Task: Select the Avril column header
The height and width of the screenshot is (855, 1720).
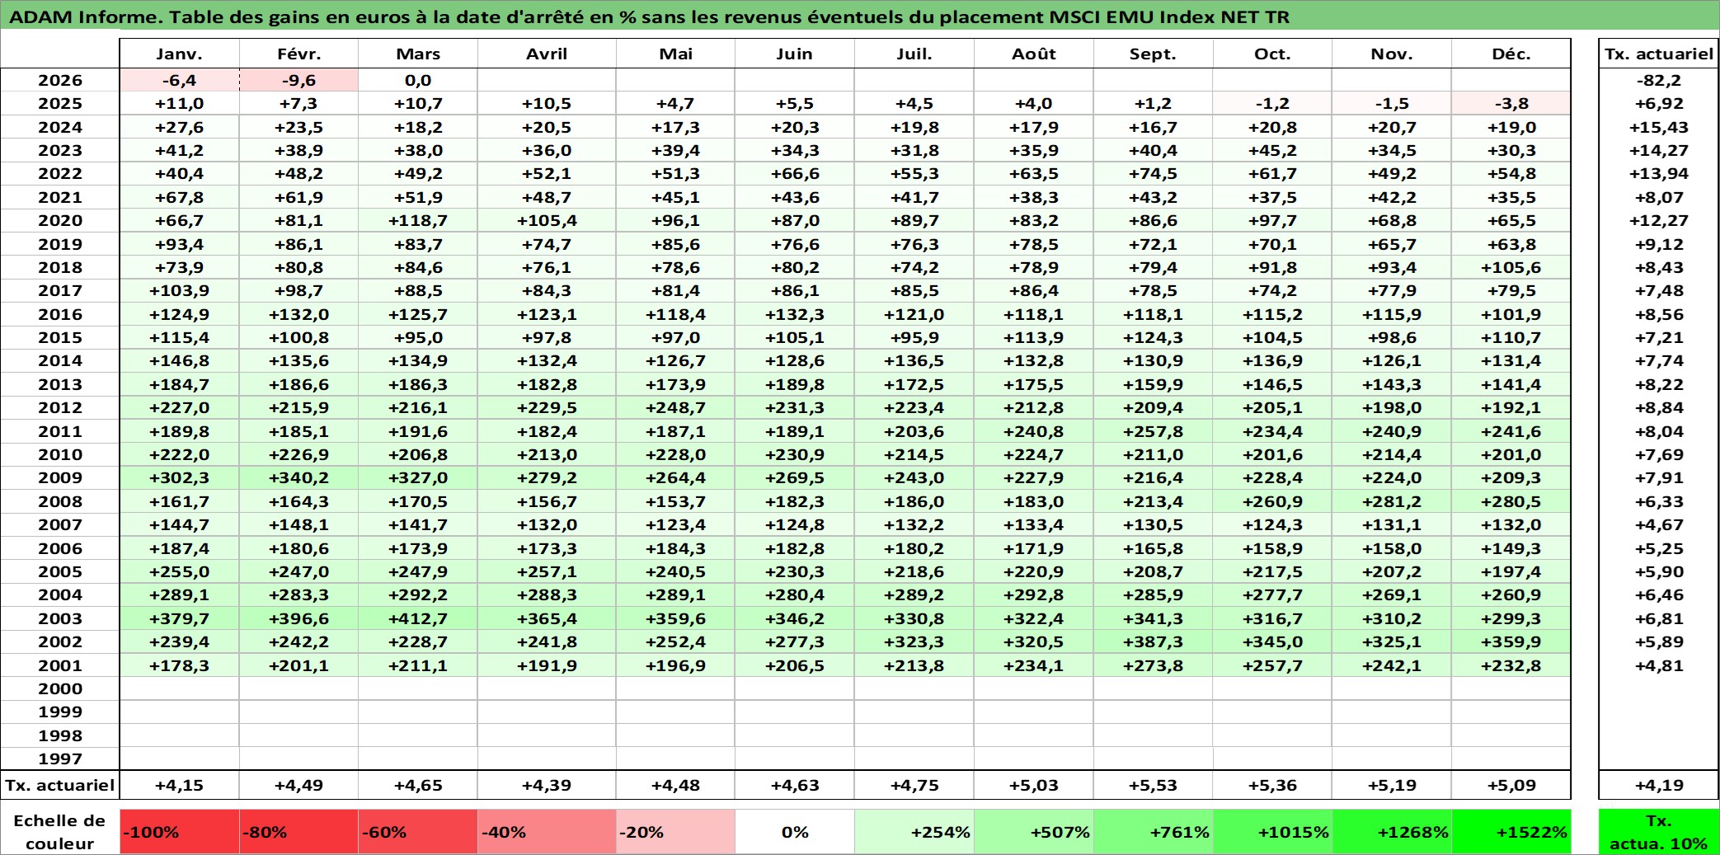Action: click(x=547, y=54)
